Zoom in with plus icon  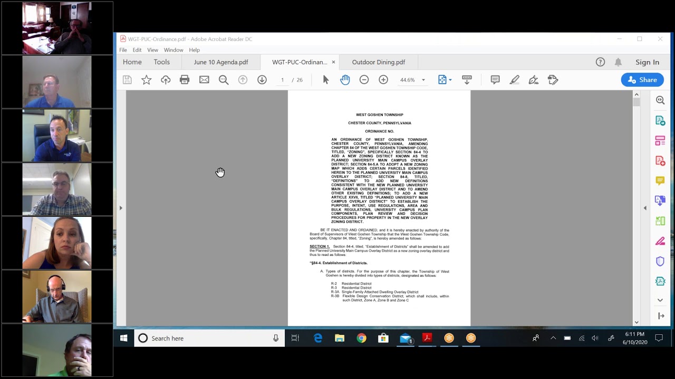tap(383, 80)
